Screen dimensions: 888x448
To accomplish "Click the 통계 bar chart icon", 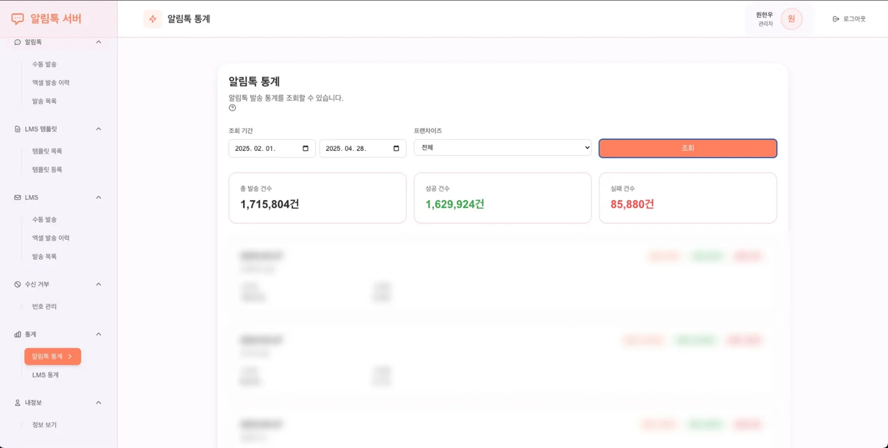I will [x=18, y=334].
